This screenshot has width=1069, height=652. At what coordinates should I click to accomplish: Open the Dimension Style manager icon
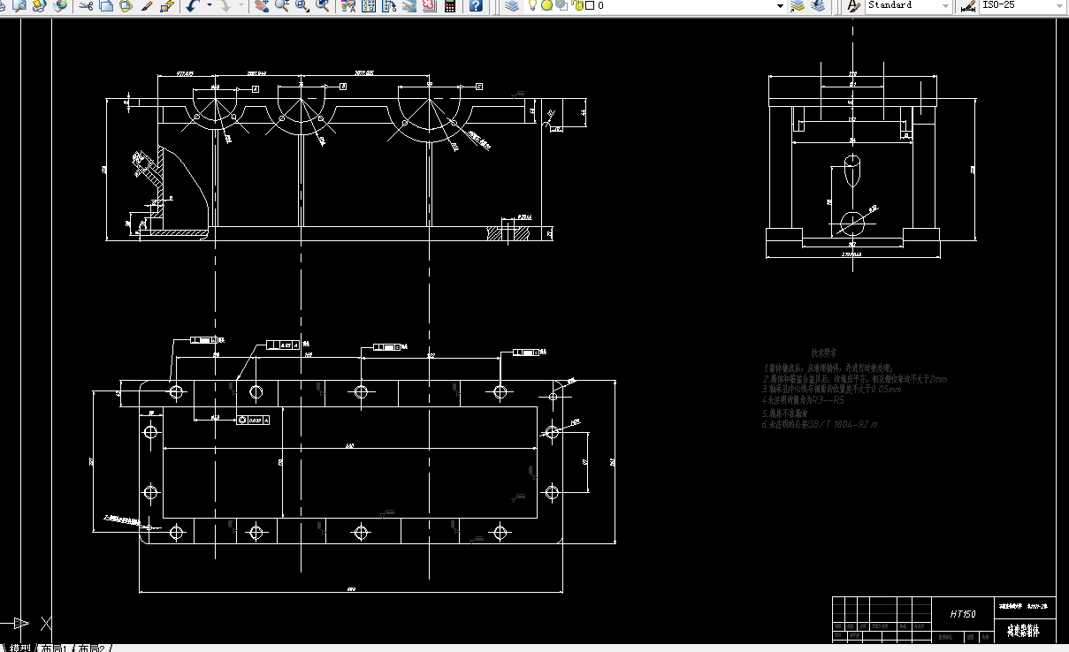(x=966, y=5)
